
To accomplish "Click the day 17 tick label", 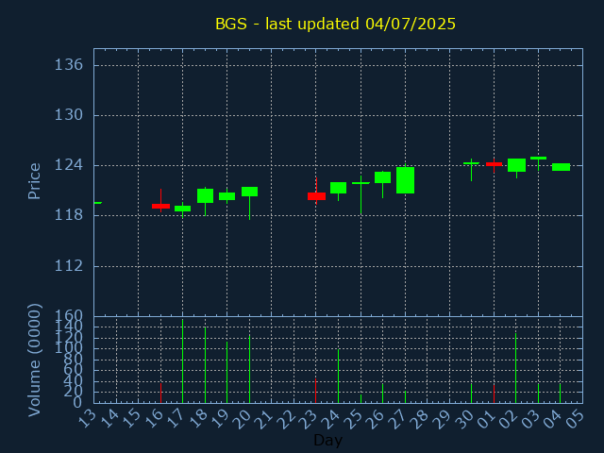I will (x=176, y=419).
